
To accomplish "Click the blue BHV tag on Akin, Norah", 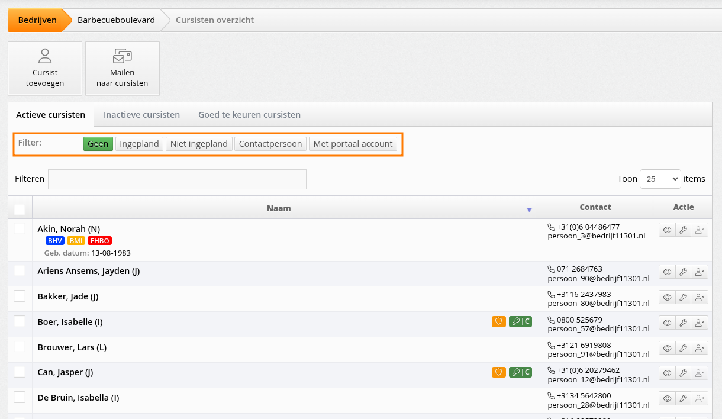I will (55, 241).
